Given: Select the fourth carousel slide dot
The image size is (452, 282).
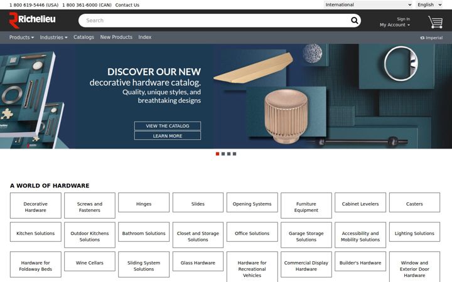Looking at the screenshot, I should (235, 154).
